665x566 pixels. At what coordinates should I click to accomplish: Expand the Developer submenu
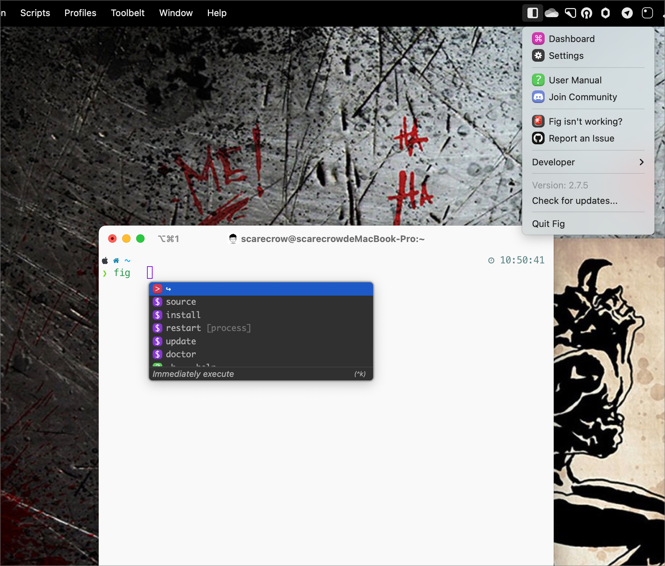click(588, 162)
